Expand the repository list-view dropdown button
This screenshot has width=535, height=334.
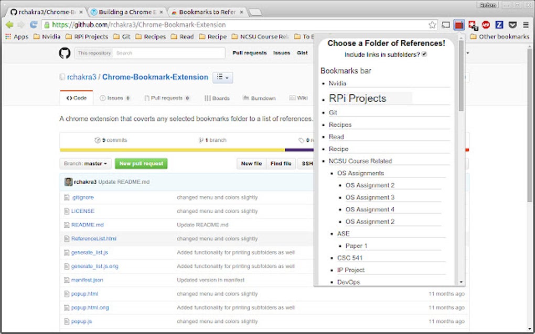(222, 77)
